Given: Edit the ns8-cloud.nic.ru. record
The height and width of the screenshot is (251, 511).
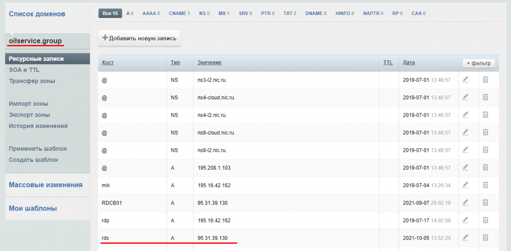Looking at the screenshot, I should [465, 132].
